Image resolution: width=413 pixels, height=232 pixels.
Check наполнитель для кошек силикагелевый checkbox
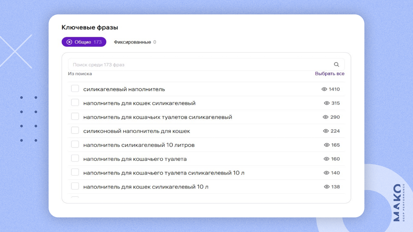[75, 102]
